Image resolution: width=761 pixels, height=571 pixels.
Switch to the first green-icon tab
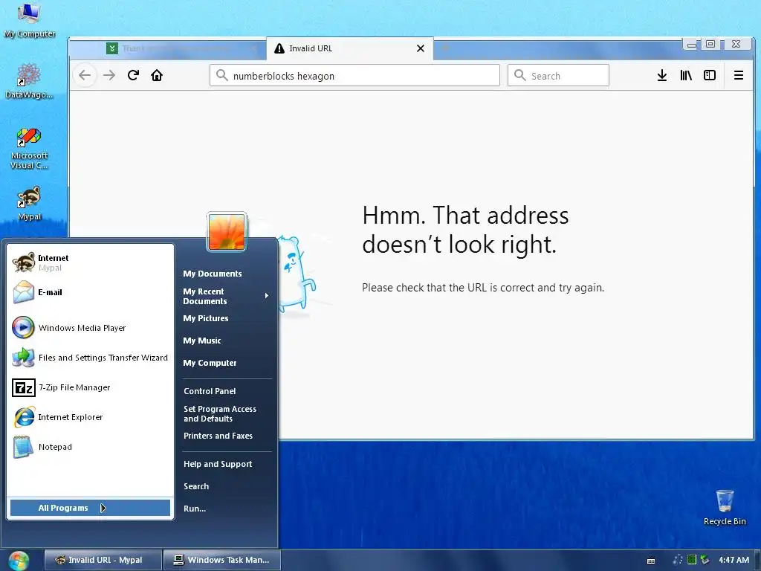point(182,48)
